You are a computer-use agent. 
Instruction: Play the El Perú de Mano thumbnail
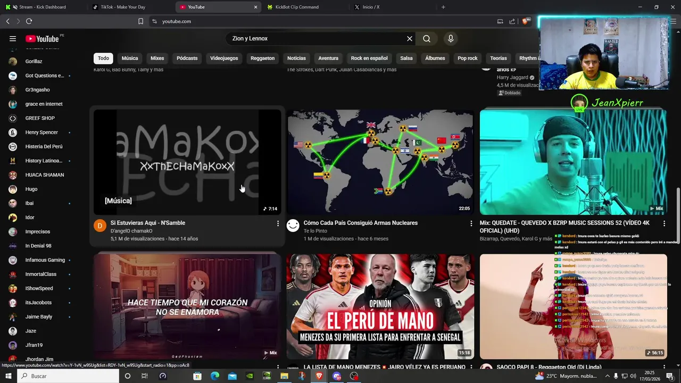tap(380, 306)
